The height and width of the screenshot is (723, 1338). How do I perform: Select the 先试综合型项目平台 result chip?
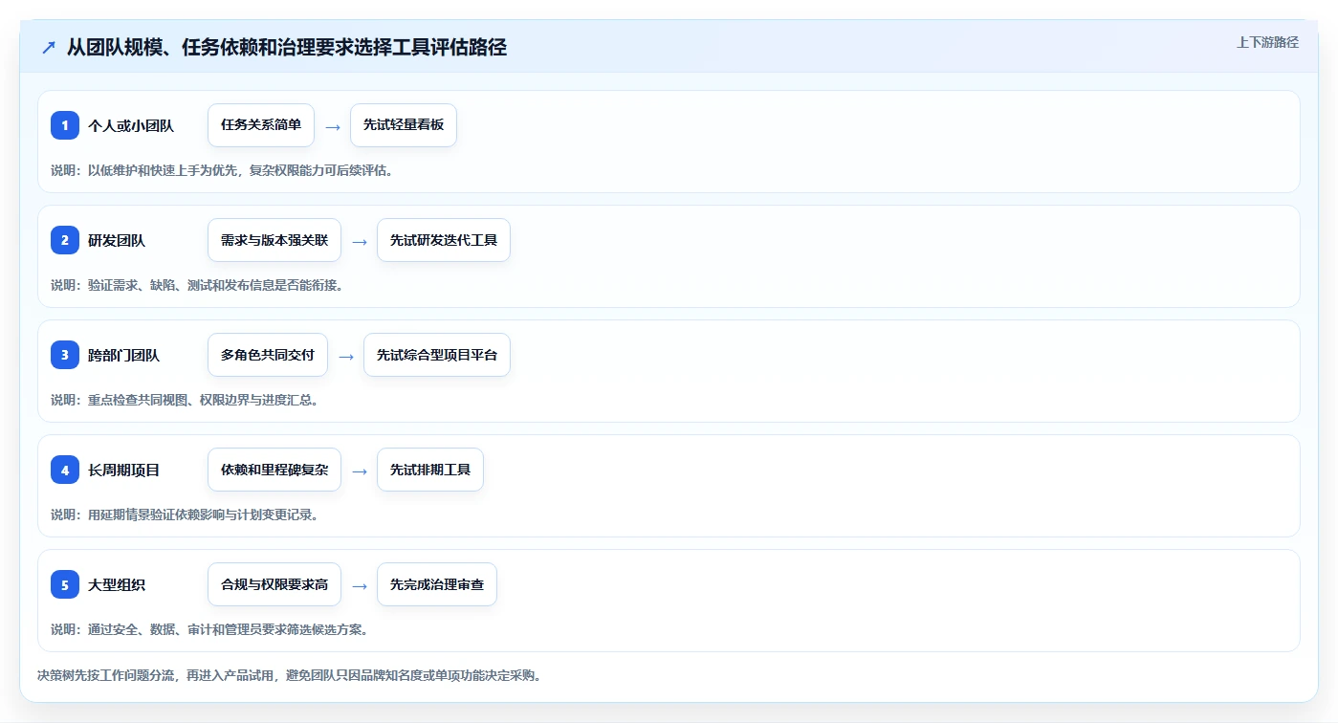tap(437, 355)
